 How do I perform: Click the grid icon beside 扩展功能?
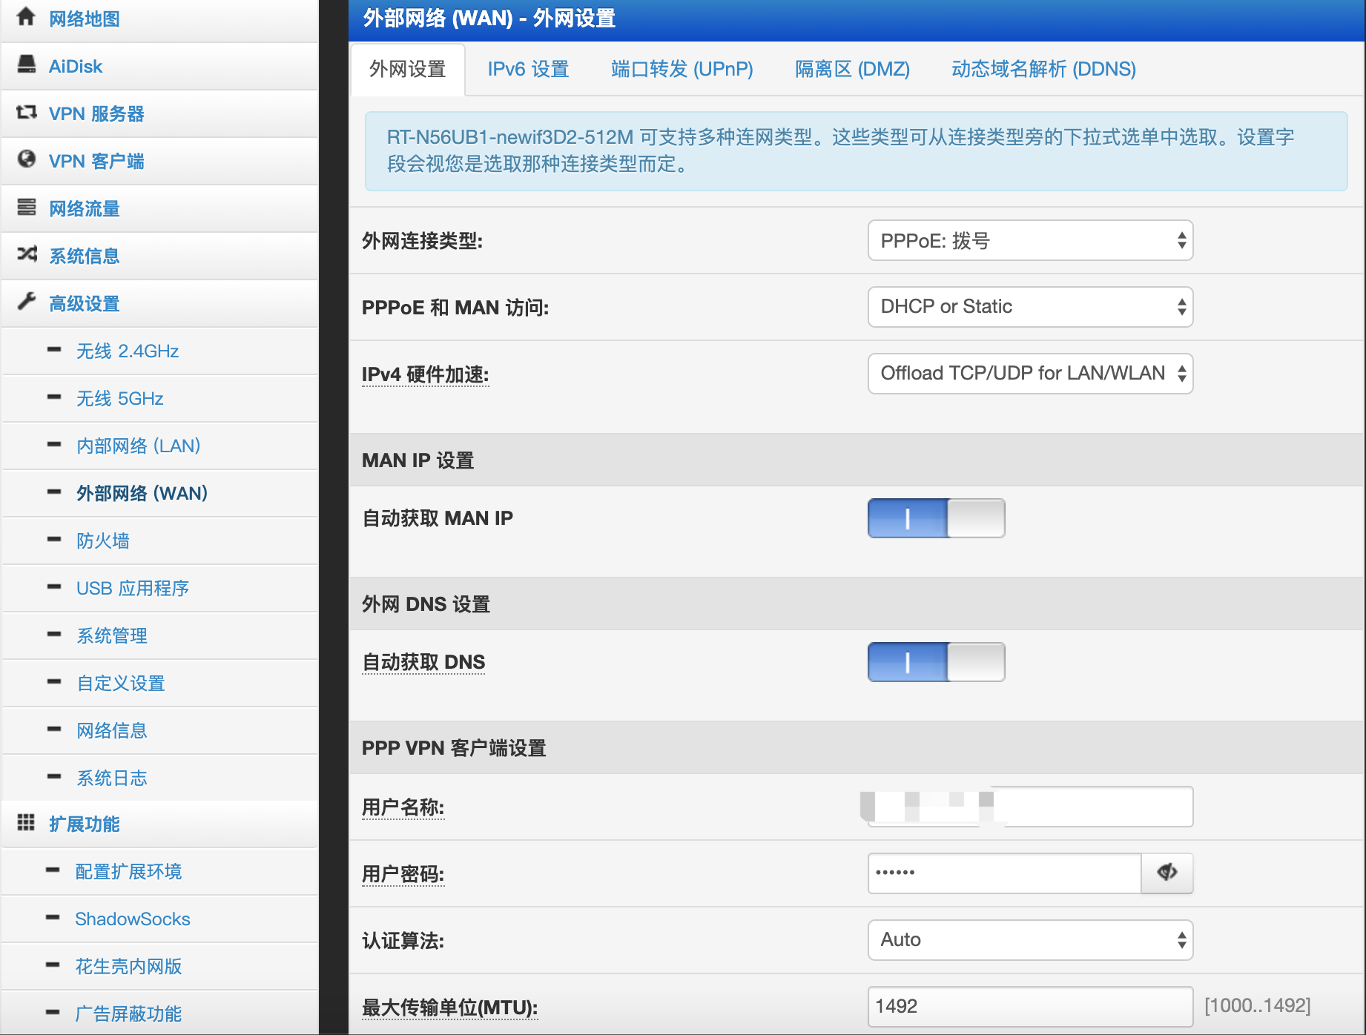[x=26, y=823]
